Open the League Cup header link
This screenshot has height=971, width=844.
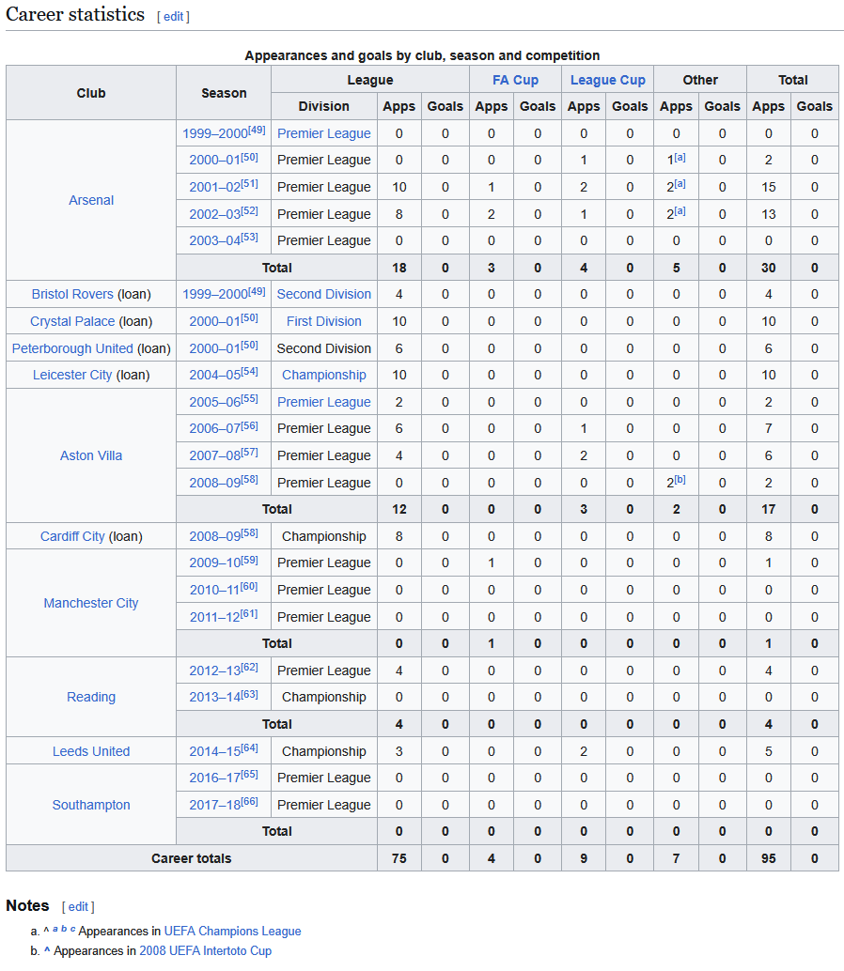(x=608, y=80)
